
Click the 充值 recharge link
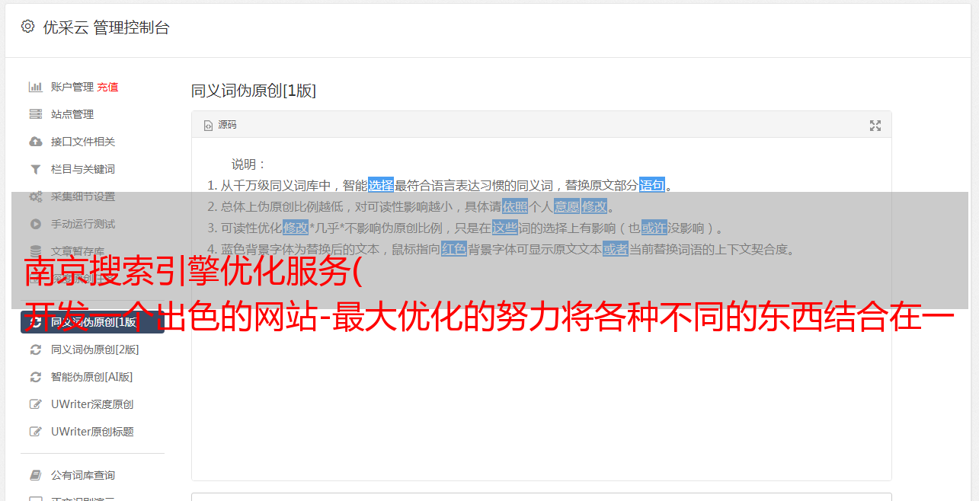pyautogui.click(x=107, y=87)
